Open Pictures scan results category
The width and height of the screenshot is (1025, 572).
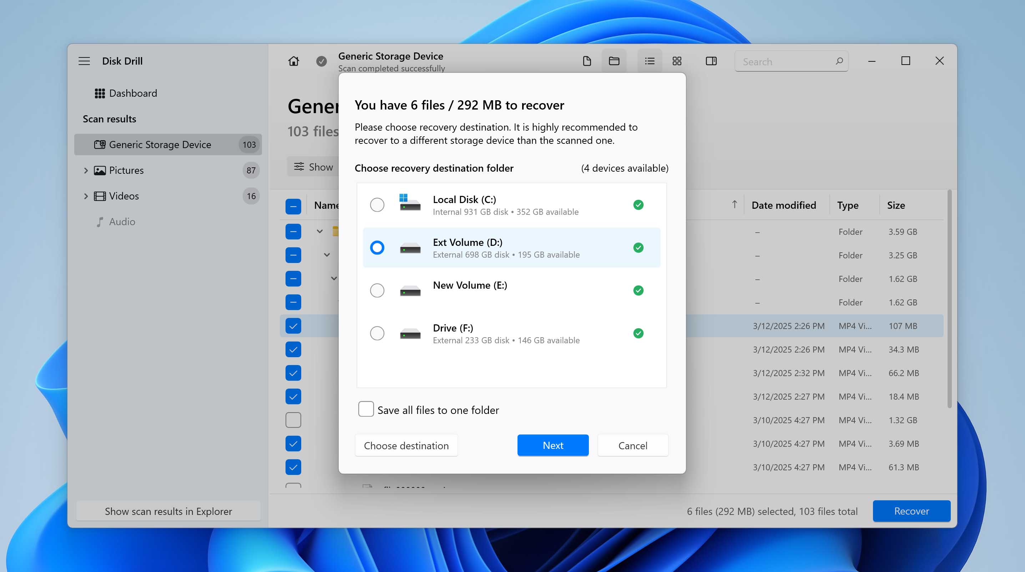pyautogui.click(x=168, y=170)
